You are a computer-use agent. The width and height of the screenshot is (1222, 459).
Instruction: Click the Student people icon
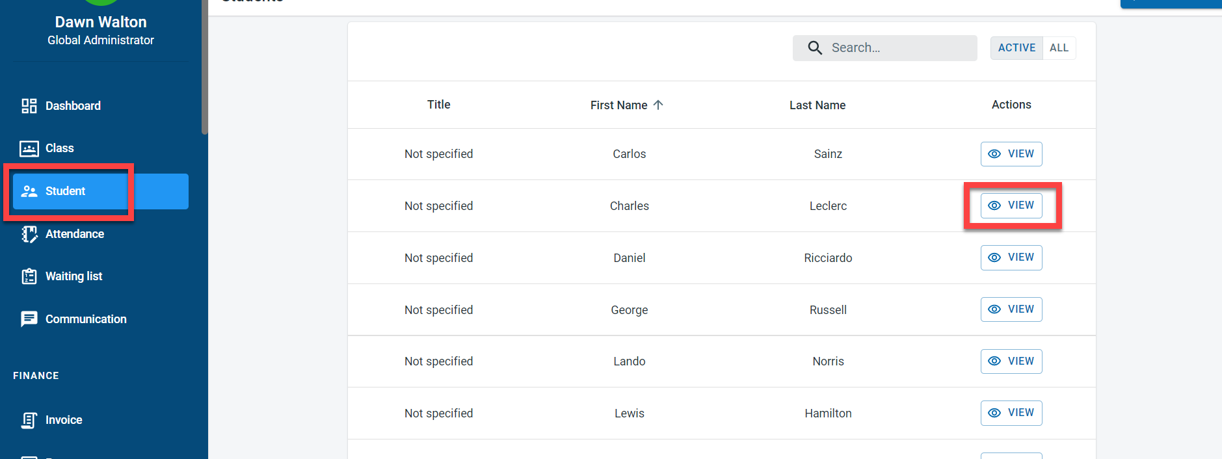[29, 191]
